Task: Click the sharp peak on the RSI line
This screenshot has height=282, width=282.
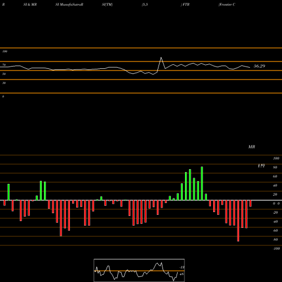Action: pos(161,58)
